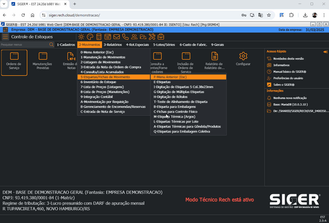This screenshot has height=223, width=329.
Task: Select B-Gerenciamento de Encomendas/Reservas
Action: pos(114,107)
